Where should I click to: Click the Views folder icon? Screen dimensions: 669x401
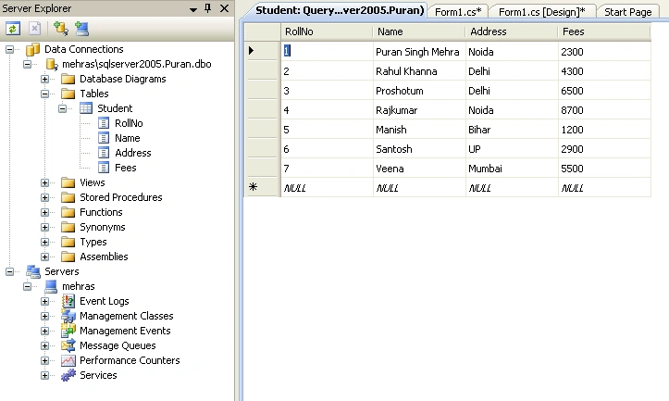pos(68,182)
